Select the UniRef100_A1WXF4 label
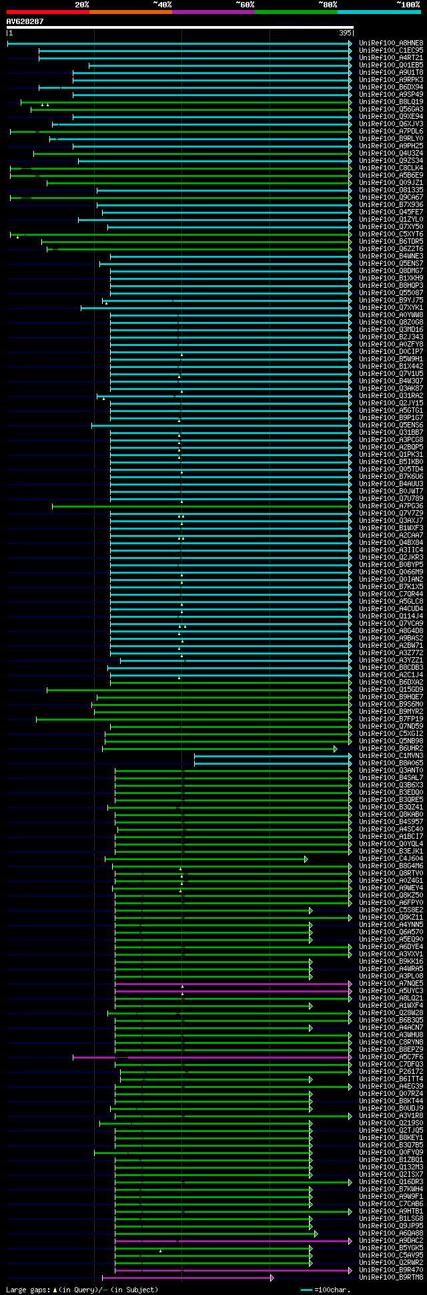 [391, 1005]
